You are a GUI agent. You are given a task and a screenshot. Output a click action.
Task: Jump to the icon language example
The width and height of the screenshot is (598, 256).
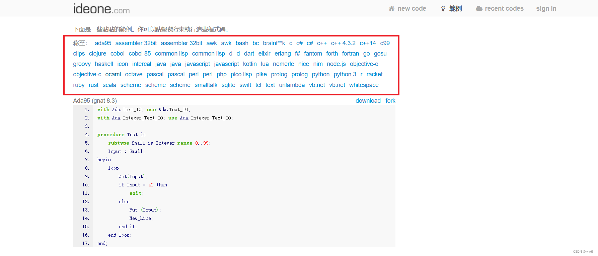[123, 64]
